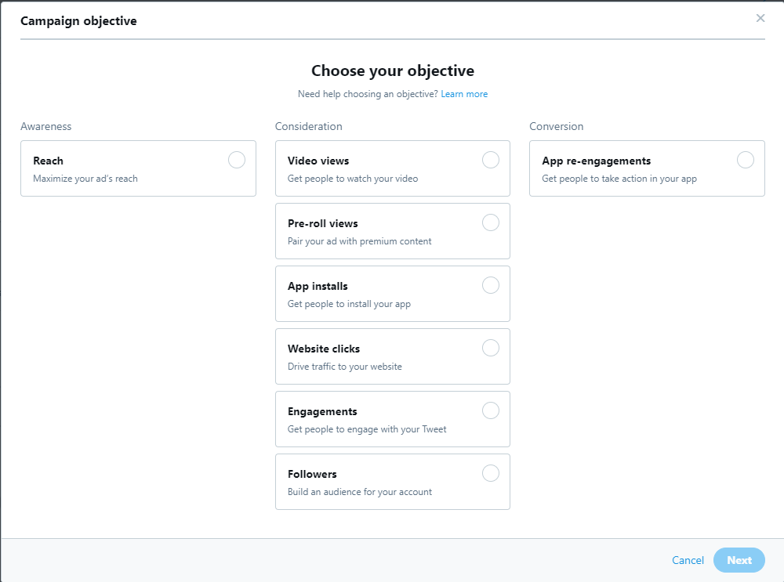This screenshot has width=784, height=582.
Task: Click 'Get people to engage with your Tweet' text
Action: 366,429
